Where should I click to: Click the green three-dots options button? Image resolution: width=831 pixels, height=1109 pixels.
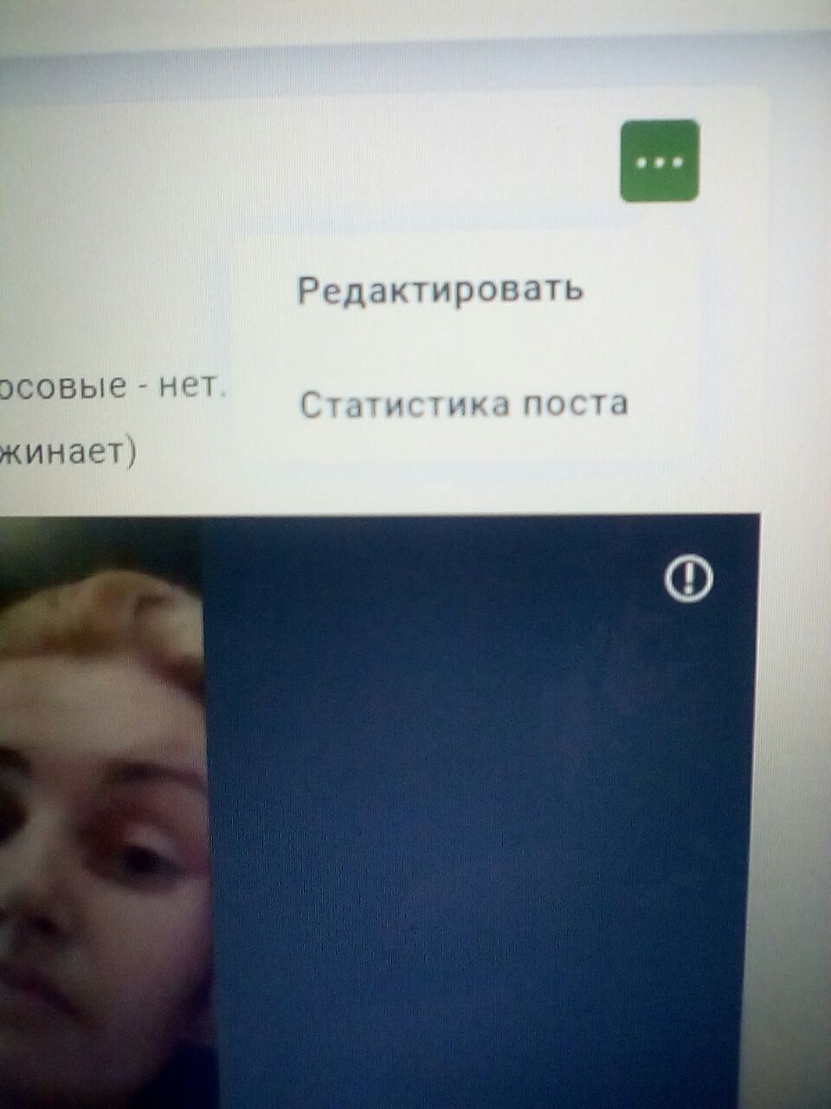click(x=660, y=161)
